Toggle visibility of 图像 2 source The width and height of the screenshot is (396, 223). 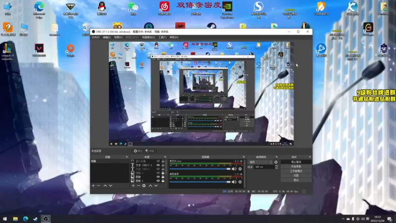[158, 181]
